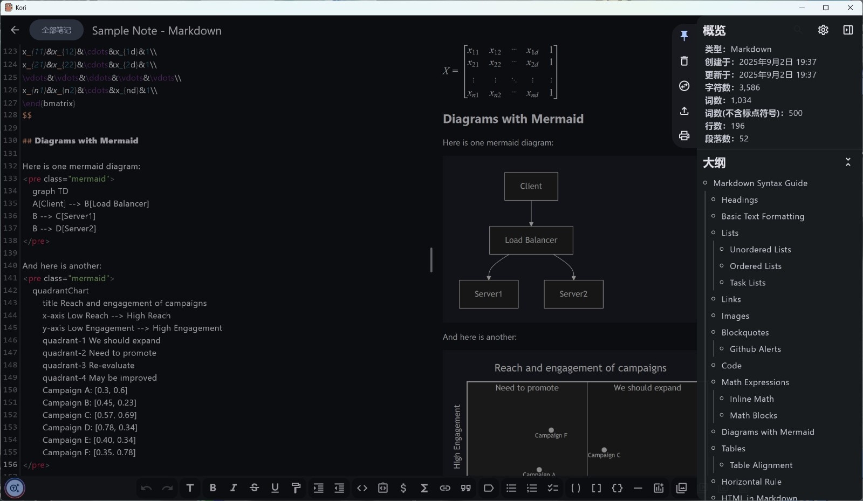
Task: Click the export upload icon
Action: click(x=684, y=111)
